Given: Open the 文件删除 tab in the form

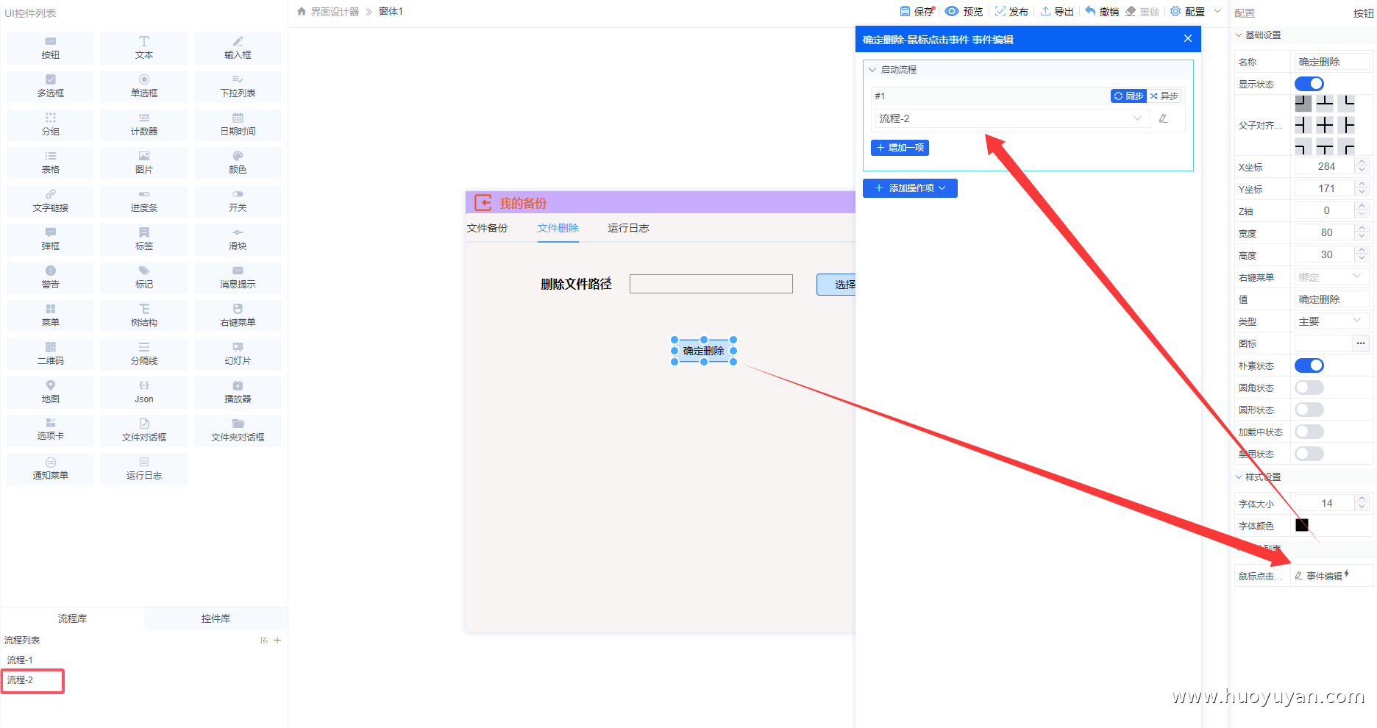Looking at the screenshot, I should (x=558, y=228).
